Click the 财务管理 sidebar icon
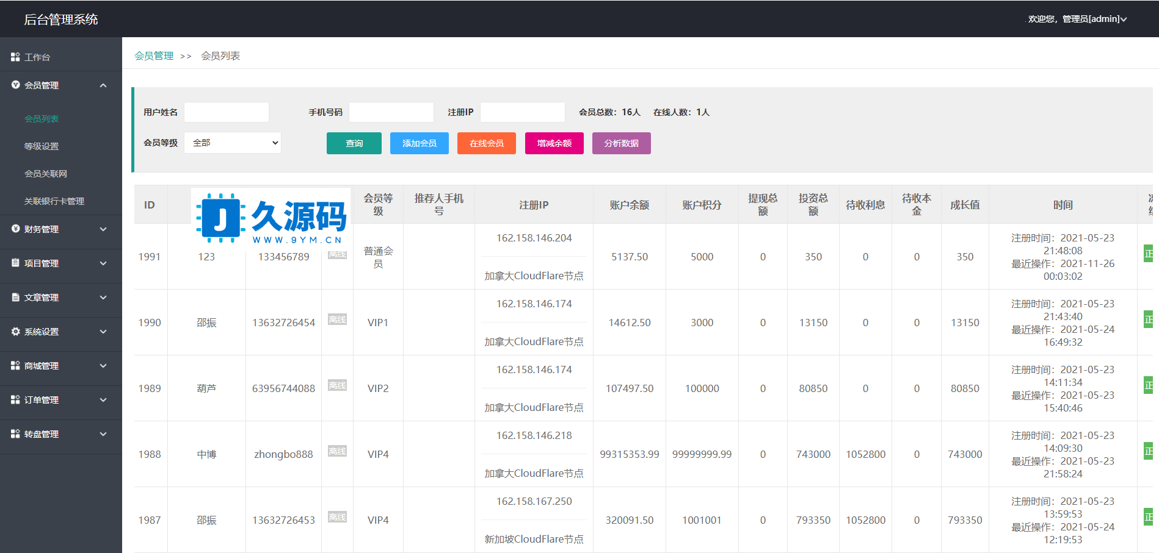Viewport: 1159px width, 553px height. pos(15,229)
